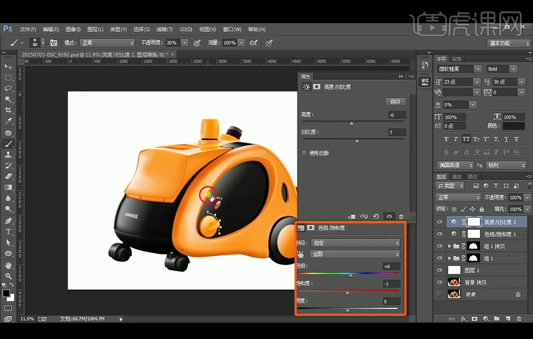Image resolution: width=533 pixels, height=339 pixels.
Task: Open the brush 模式 dropdown
Action: click(107, 43)
